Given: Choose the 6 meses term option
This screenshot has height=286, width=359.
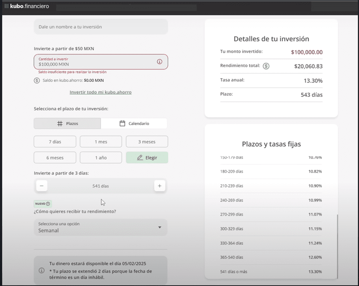Looking at the screenshot, I should coord(55,158).
